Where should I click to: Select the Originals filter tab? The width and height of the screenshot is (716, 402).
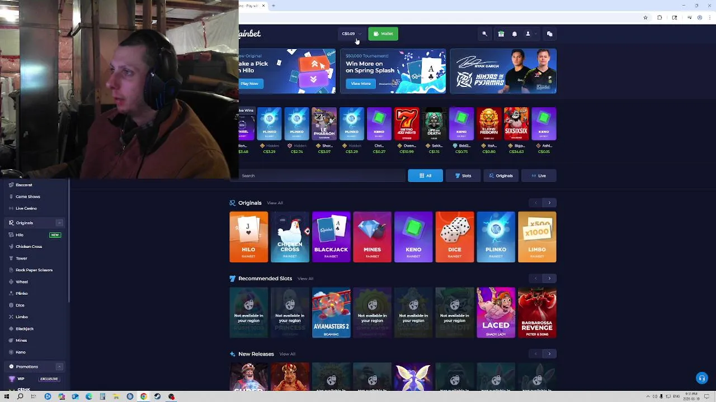click(501, 176)
